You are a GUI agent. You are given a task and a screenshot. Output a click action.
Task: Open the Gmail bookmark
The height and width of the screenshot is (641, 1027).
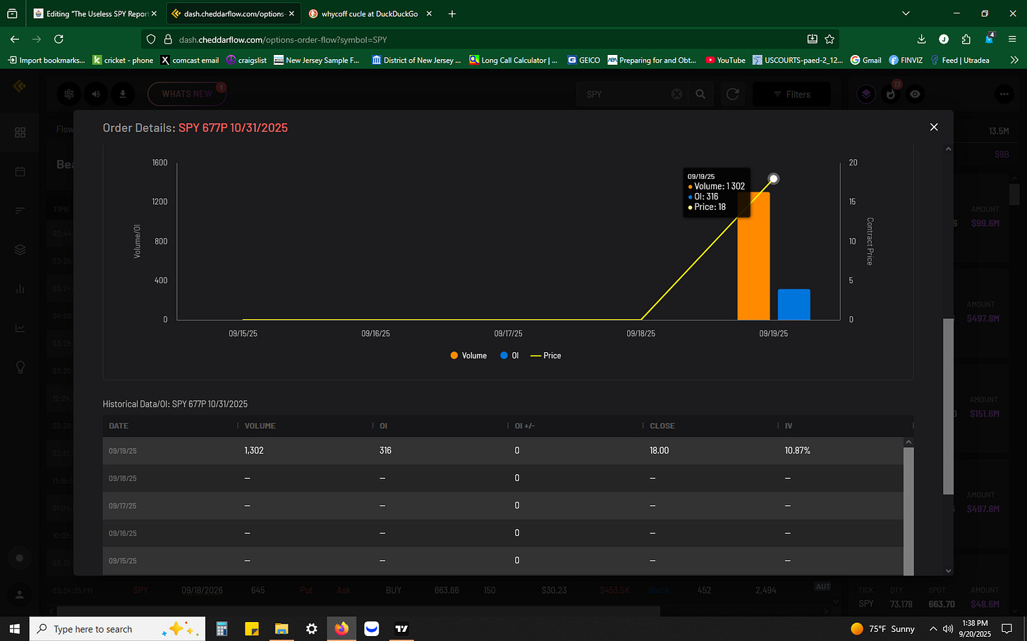click(x=865, y=60)
